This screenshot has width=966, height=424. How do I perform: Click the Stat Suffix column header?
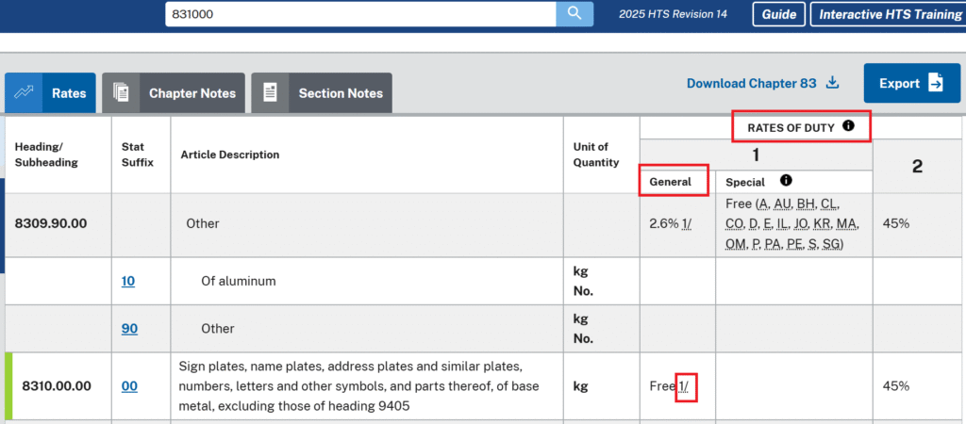137,155
